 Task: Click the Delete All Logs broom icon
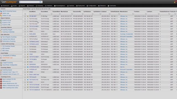[1, 15]
